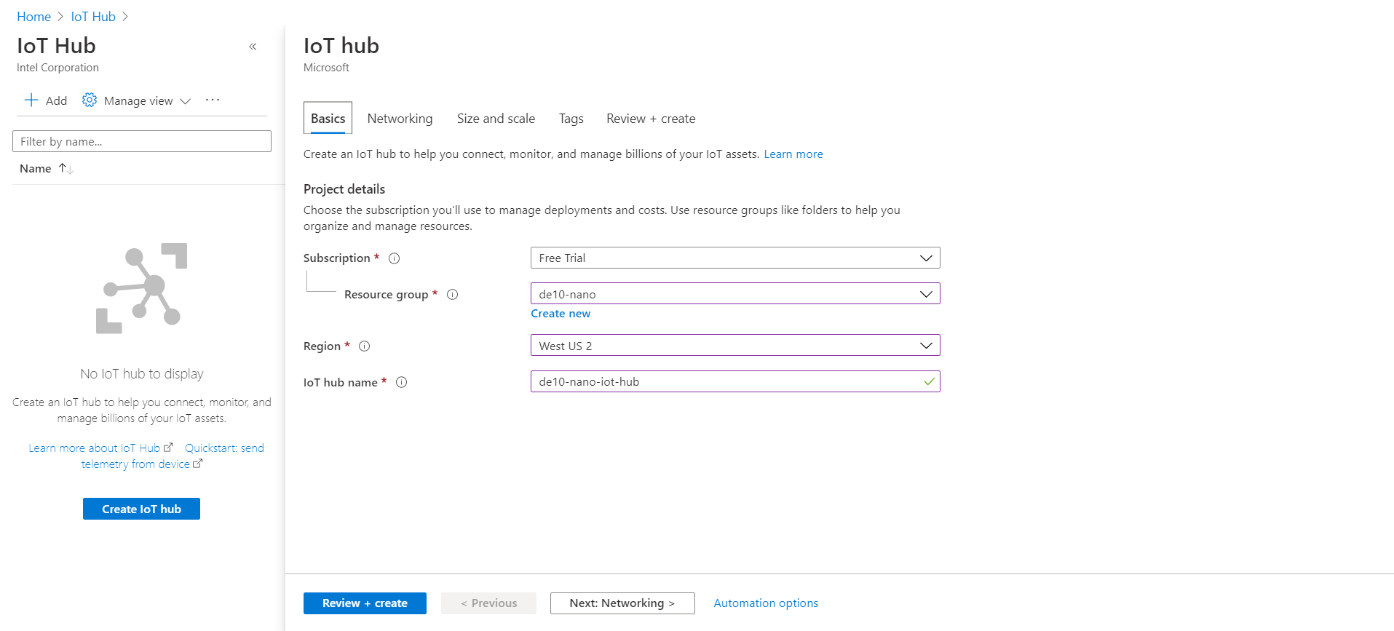Click the Manage view gear icon
This screenshot has height=631, width=1394.
point(90,100)
